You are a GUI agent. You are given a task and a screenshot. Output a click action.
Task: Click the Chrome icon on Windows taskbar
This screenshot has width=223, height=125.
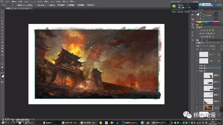tap(148, 123)
